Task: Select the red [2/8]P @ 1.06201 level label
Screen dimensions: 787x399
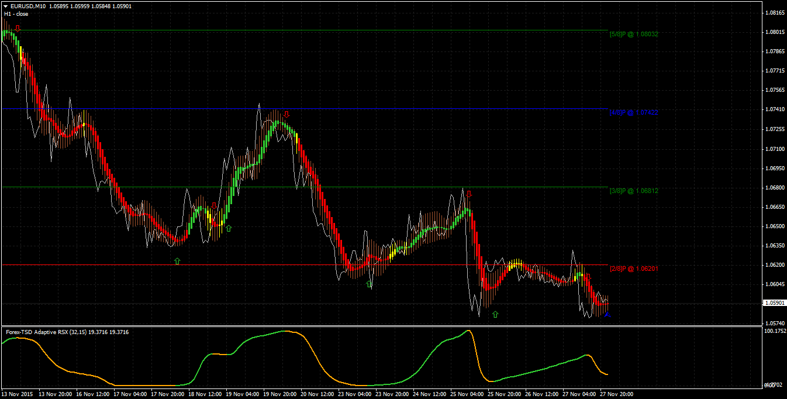Action: (634, 269)
